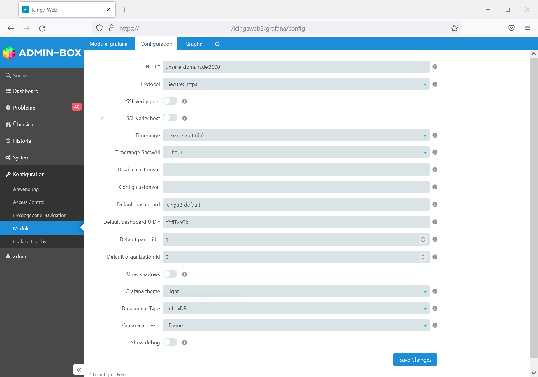Enable the SSL verify host toggle
The image size is (538, 377).
170,118
